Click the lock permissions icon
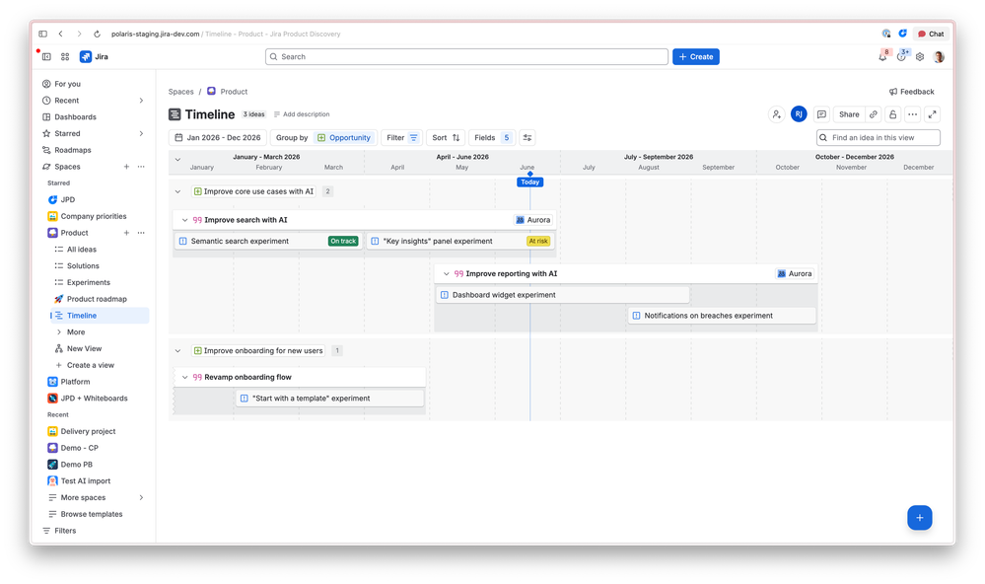The width and height of the screenshot is (985, 584). click(892, 114)
